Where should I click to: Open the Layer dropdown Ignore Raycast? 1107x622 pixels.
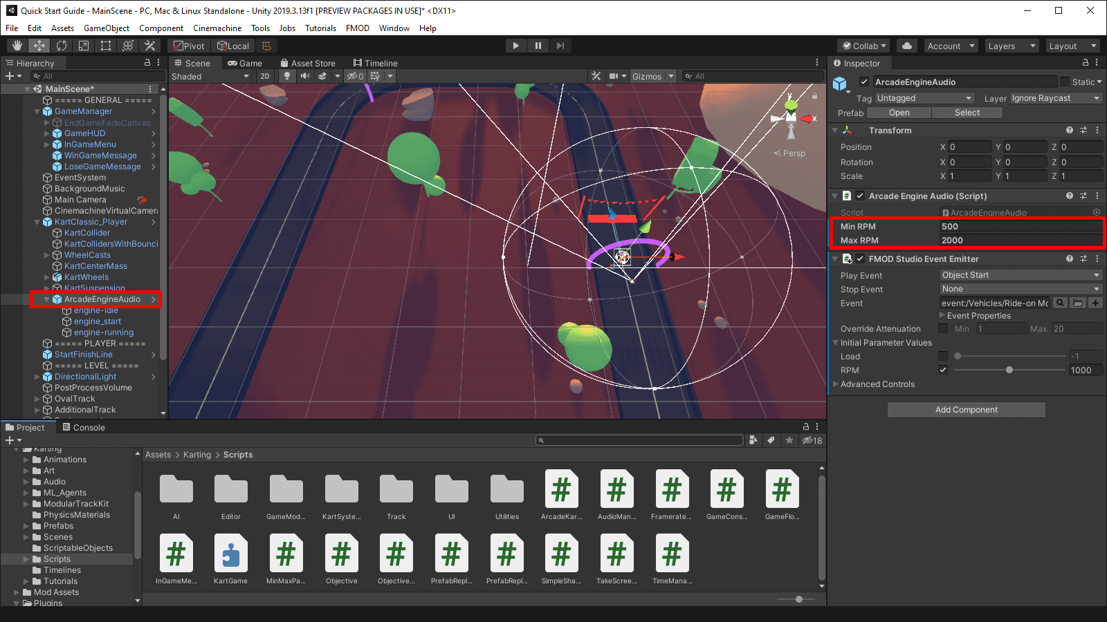point(1056,98)
